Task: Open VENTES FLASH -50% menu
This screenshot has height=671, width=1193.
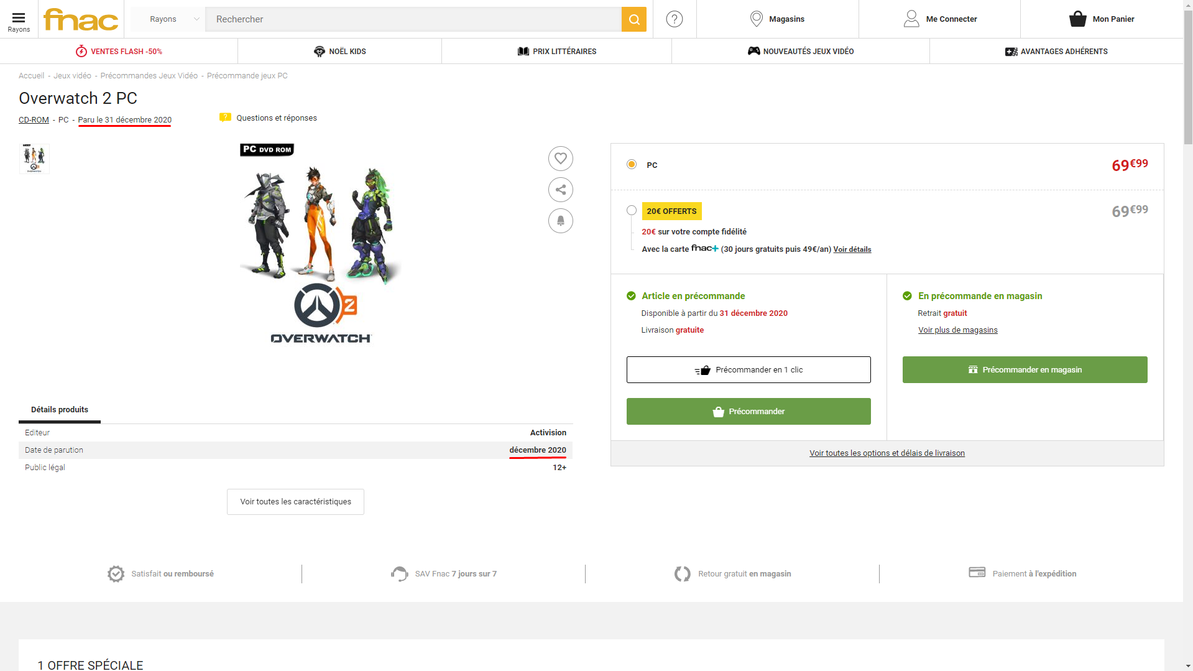Action: pyautogui.click(x=119, y=51)
